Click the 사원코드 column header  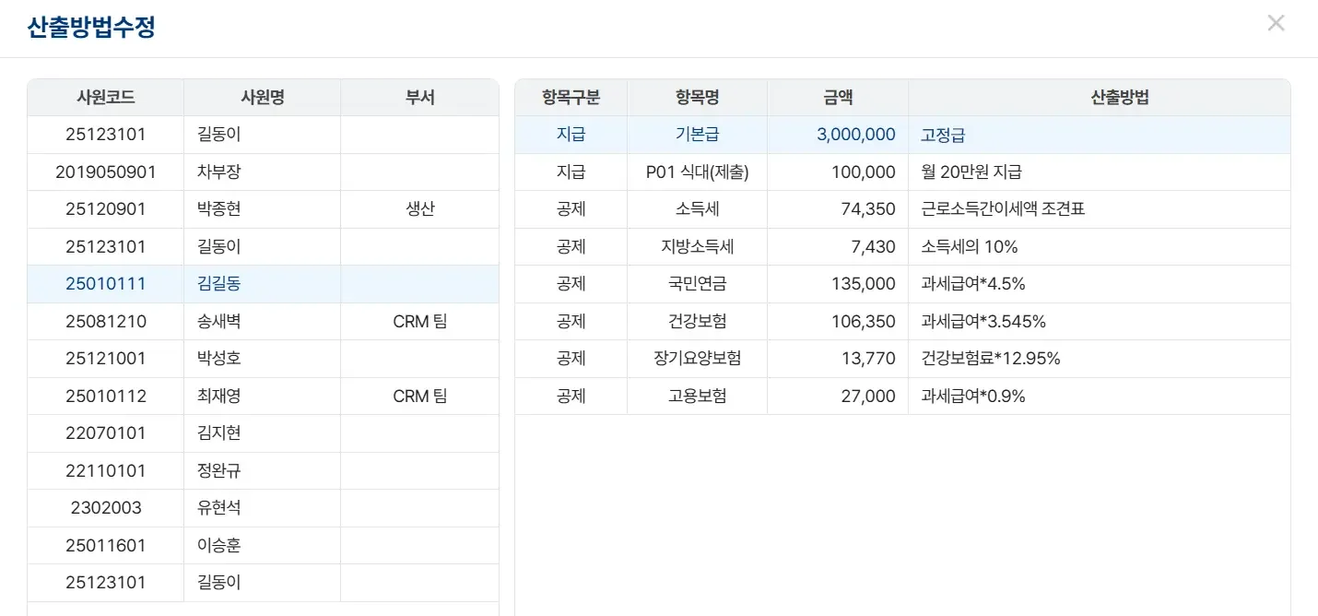tap(105, 97)
